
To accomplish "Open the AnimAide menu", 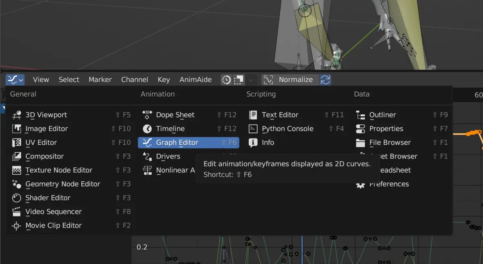I will (x=196, y=80).
